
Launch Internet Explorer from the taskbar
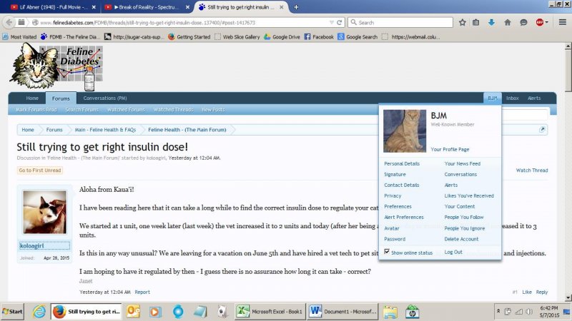click(39, 312)
